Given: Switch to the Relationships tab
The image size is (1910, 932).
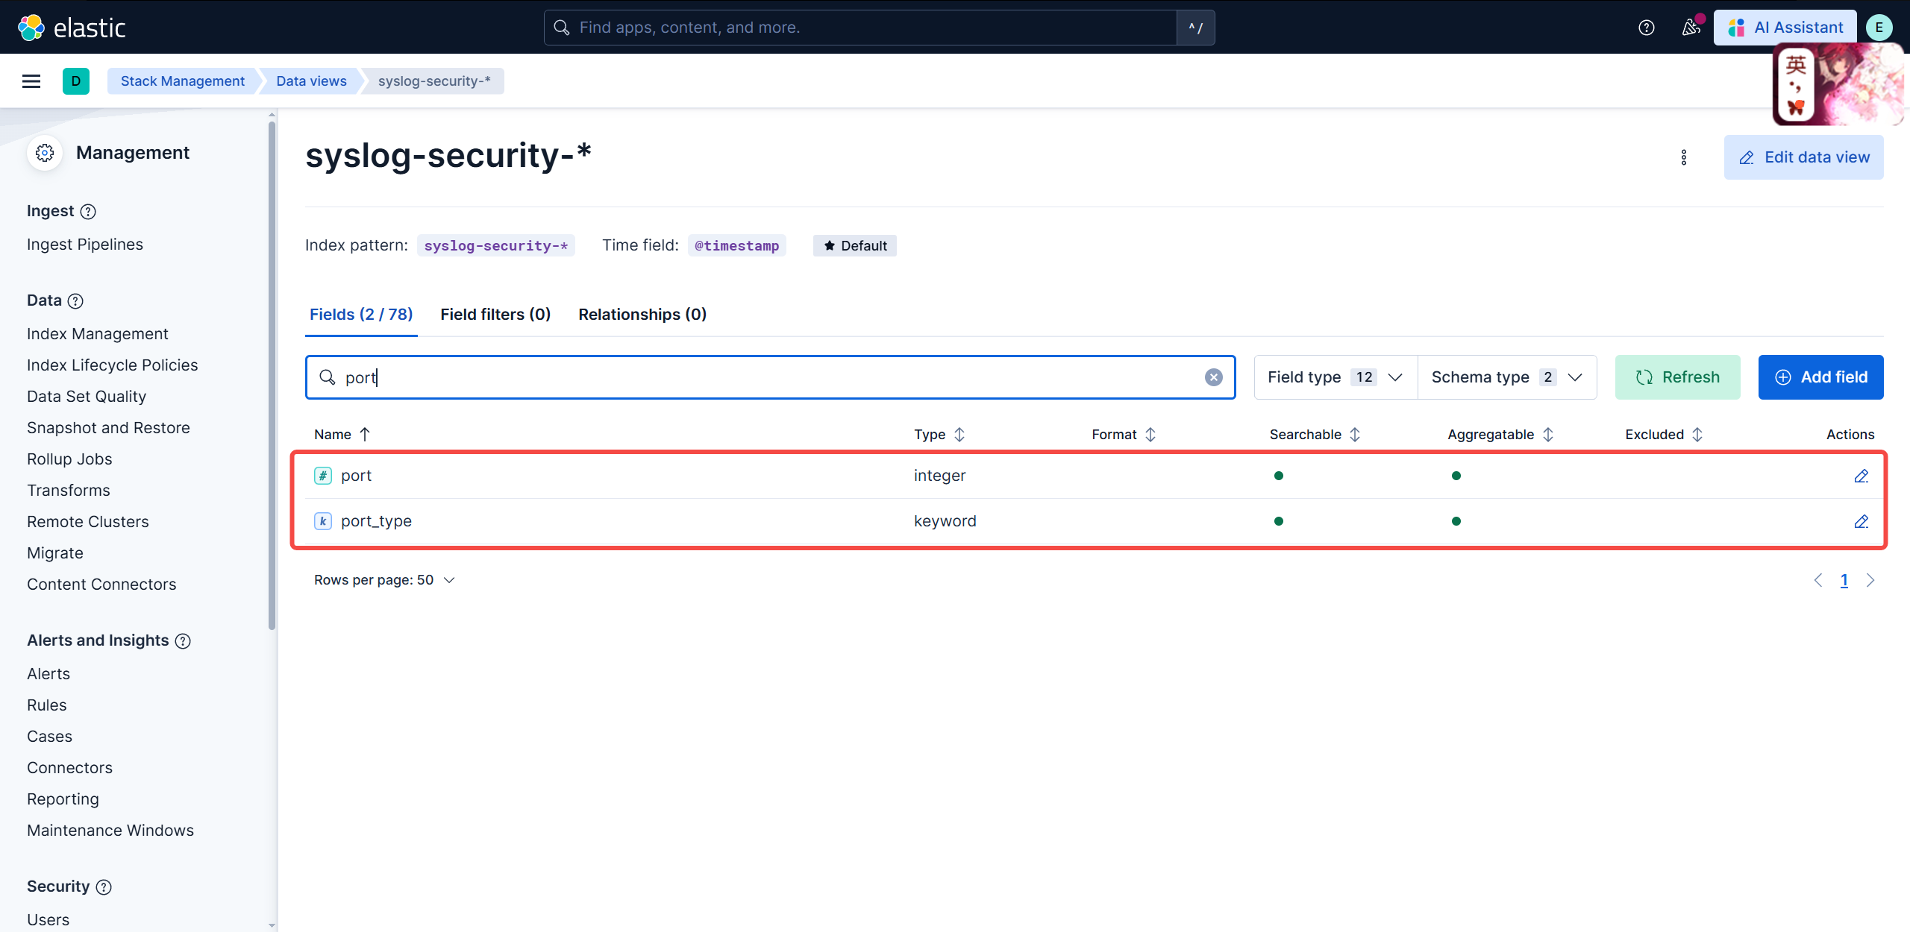Looking at the screenshot, I should pyautogui.click(x=642, y=315).
